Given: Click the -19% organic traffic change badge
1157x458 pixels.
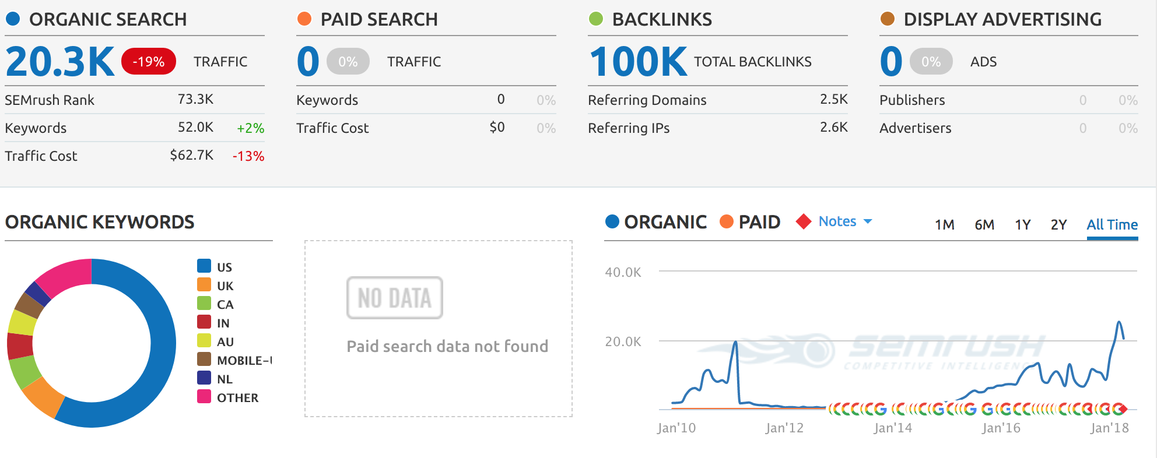Looking at the screenshot, I should [149, 61].
